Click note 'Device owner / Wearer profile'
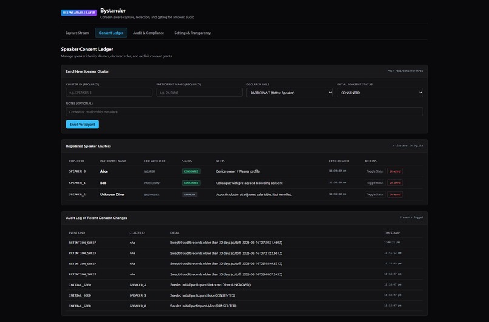Screen dimensions: 489x322 (238, 171)
